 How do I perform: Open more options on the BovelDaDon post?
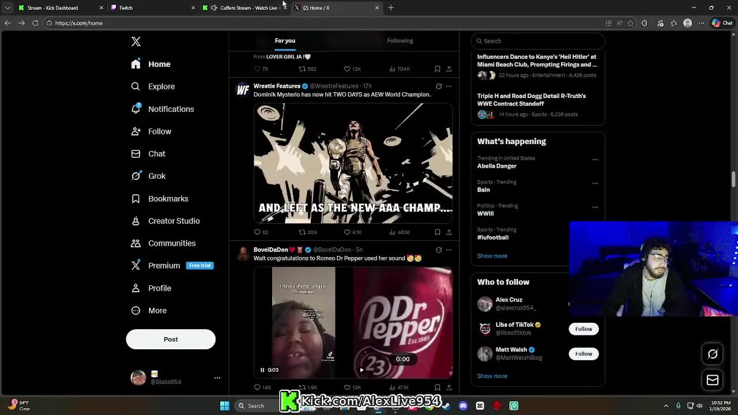tap(449, 250)
